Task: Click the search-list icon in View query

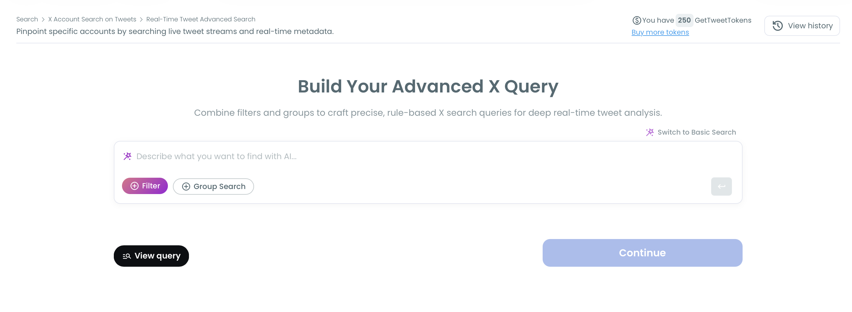Action: point(127,256)
